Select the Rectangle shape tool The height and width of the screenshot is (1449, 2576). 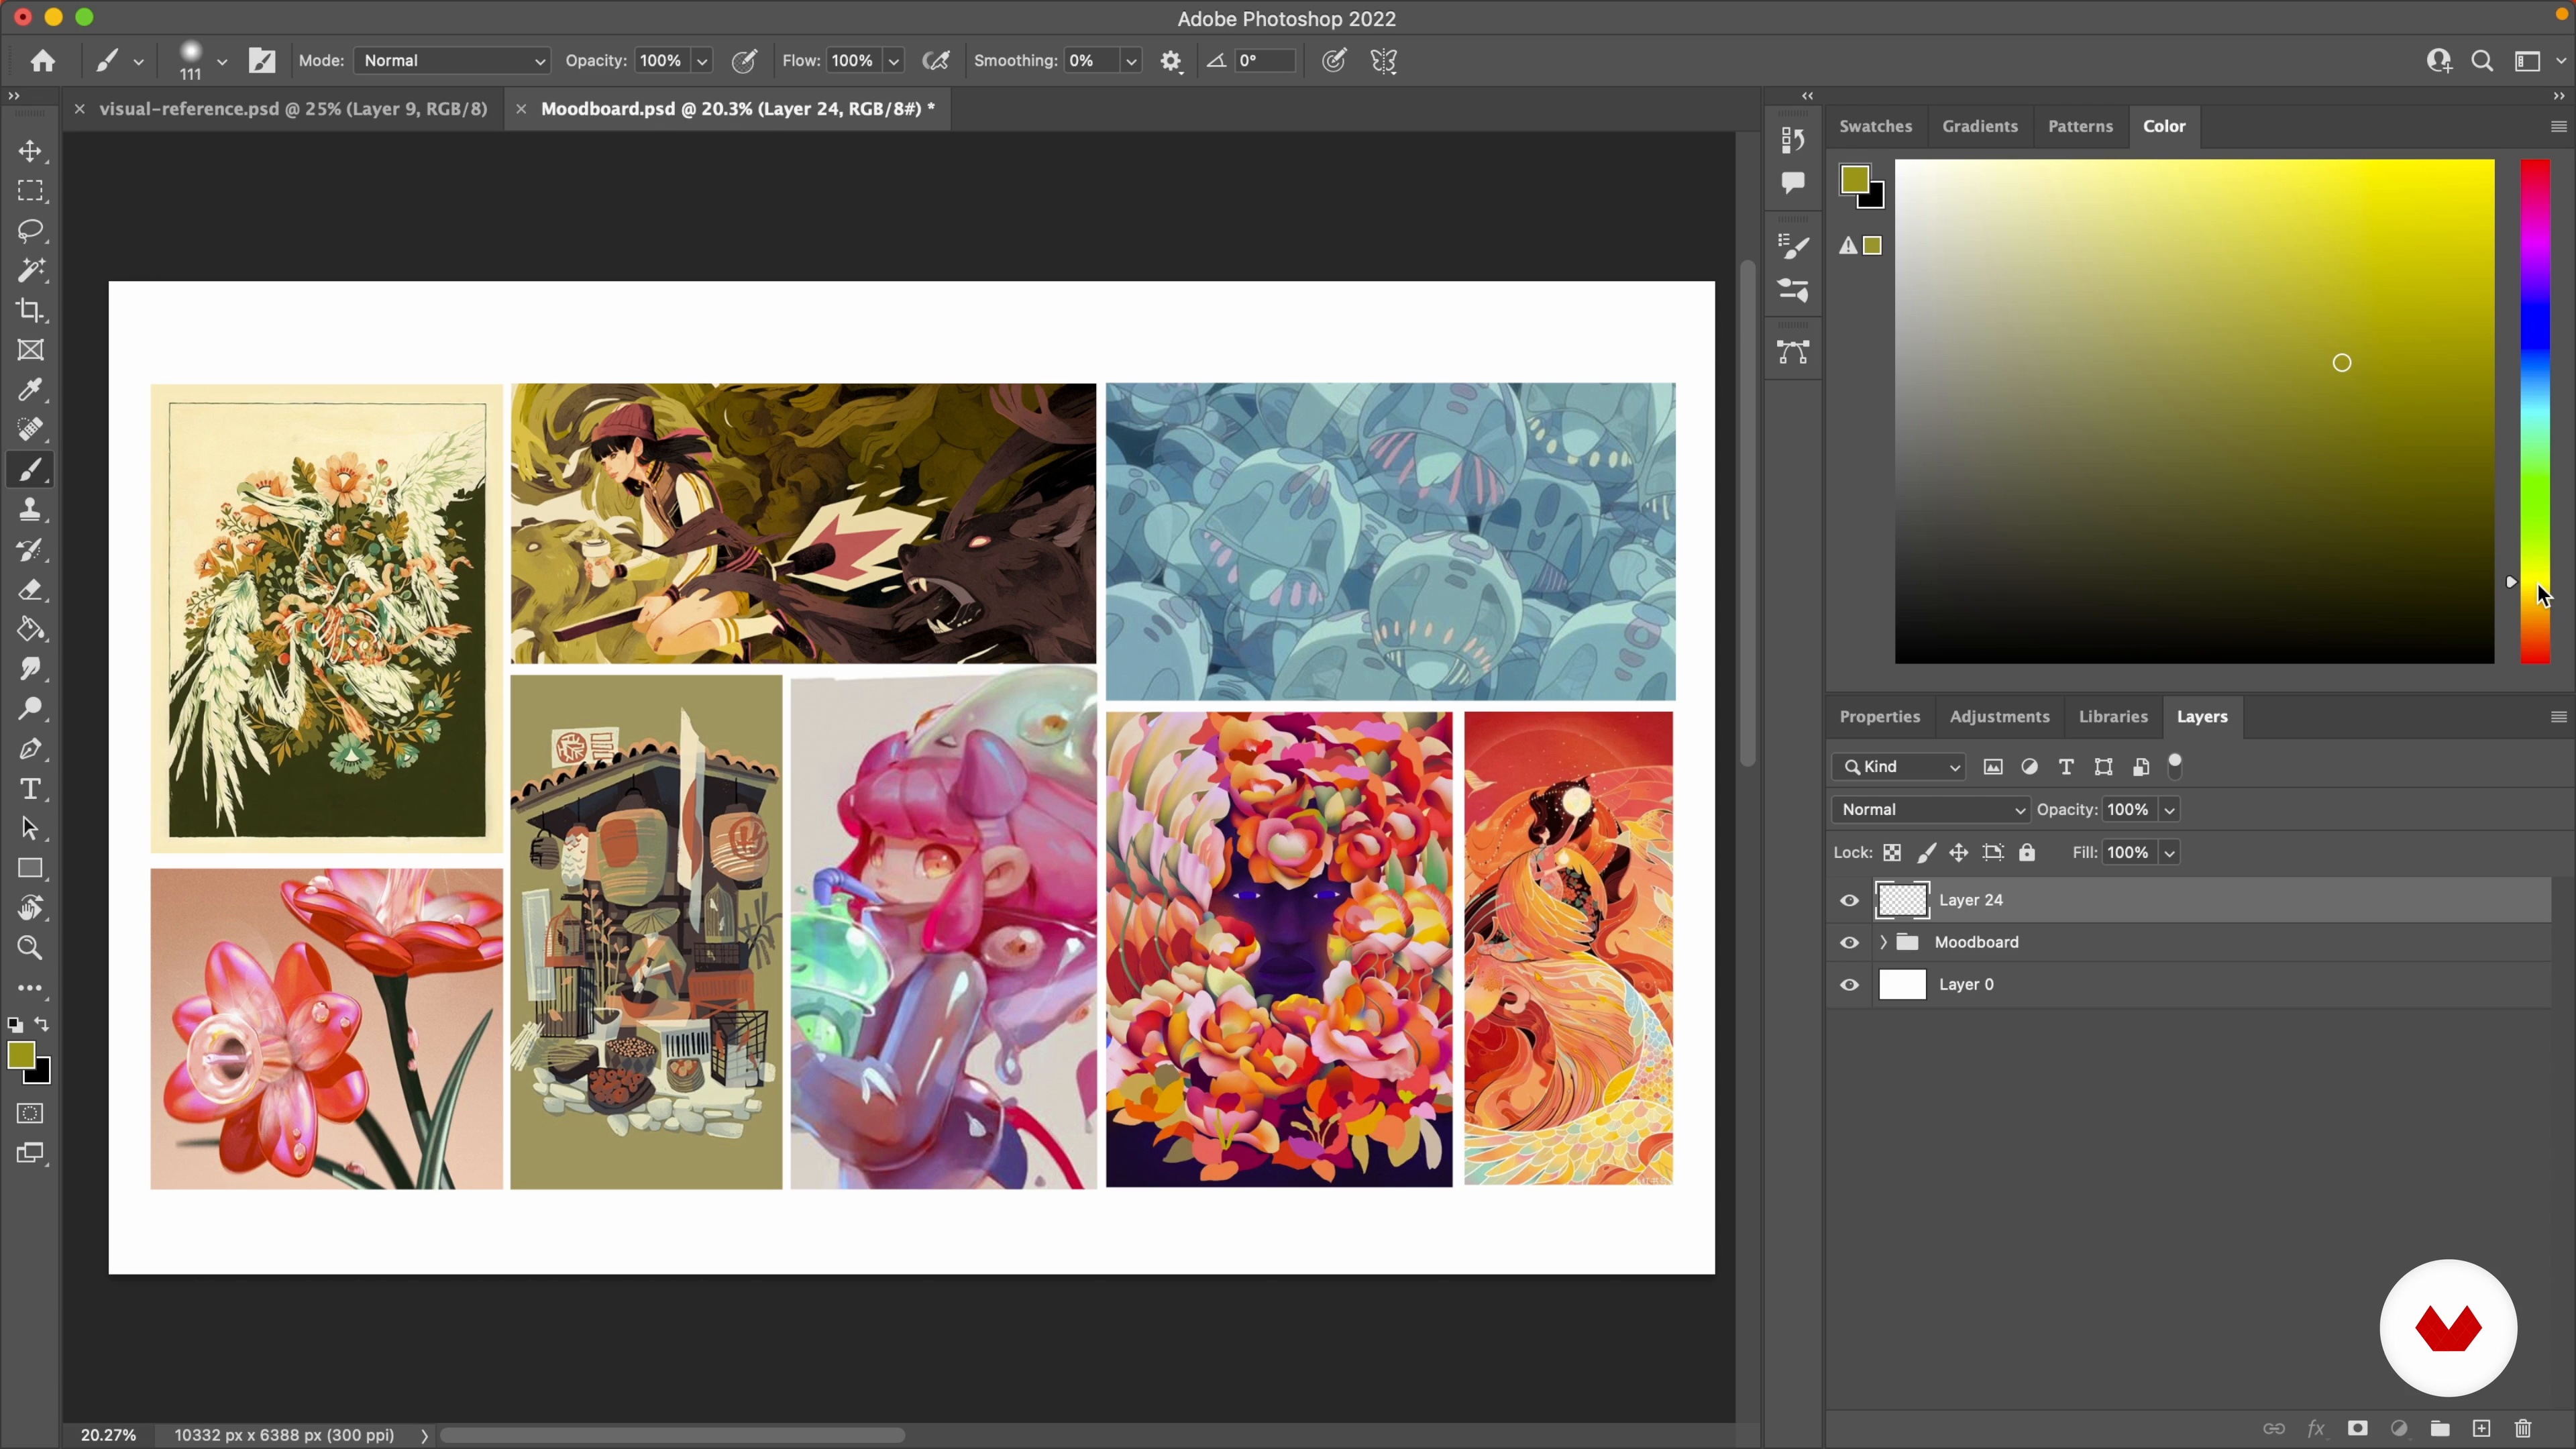click(x=31, y=869)
